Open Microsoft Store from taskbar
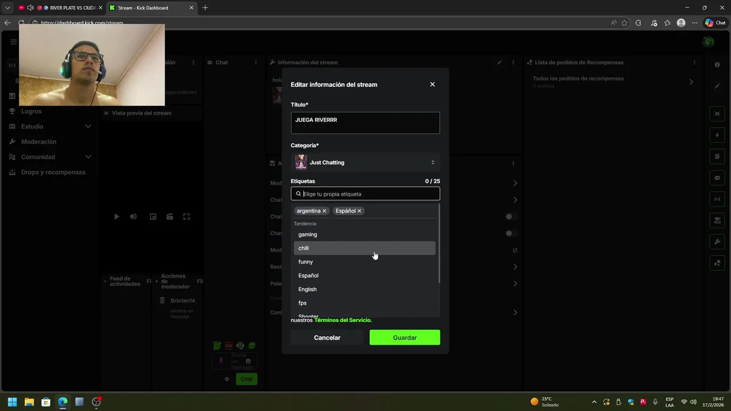 coord(46,402)
